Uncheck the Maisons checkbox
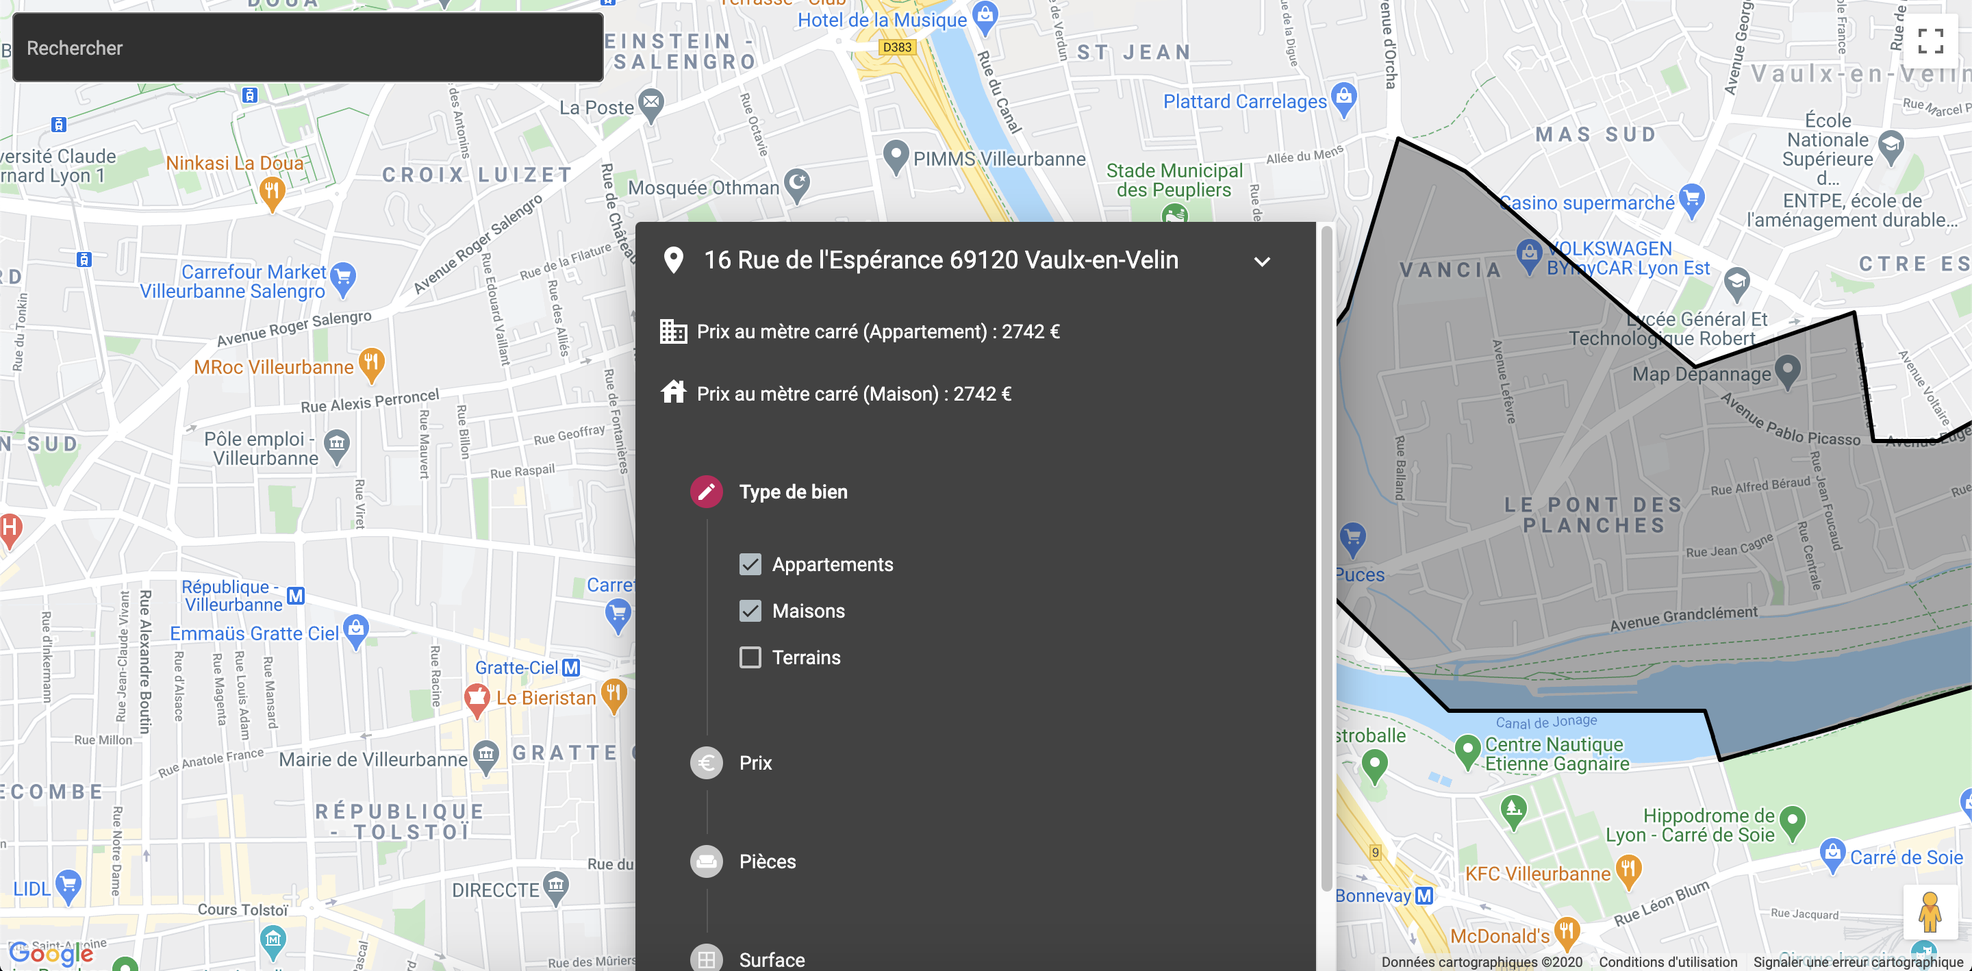This screenshot has height=971, width=1972. [750, 611]
